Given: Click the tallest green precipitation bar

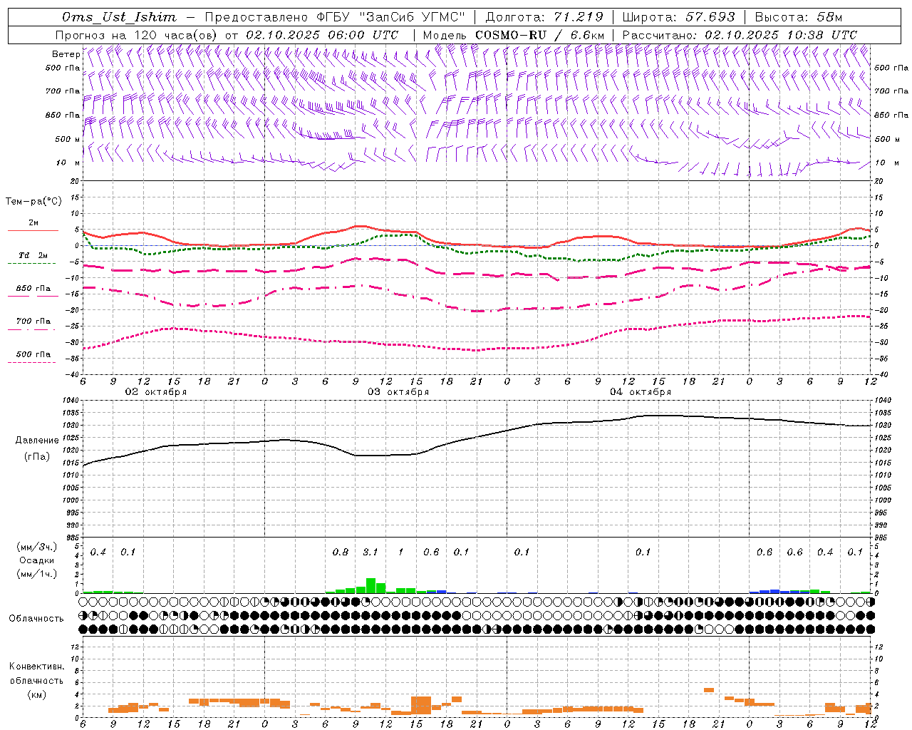Looking at the screenshot, I should coord(370,585).
